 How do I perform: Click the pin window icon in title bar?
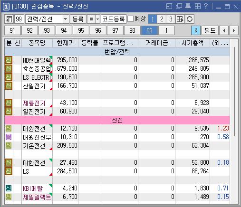pyautogui.click(x=188, y=7)
